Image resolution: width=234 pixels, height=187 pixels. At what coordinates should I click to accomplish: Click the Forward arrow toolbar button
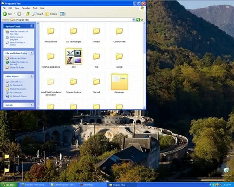click(x=19, y=14)
